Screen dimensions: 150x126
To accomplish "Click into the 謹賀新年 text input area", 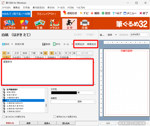I will 48,72.
